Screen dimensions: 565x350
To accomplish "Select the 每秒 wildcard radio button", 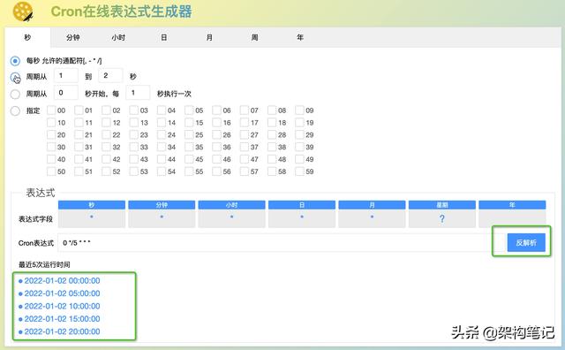I will (15, 61).
